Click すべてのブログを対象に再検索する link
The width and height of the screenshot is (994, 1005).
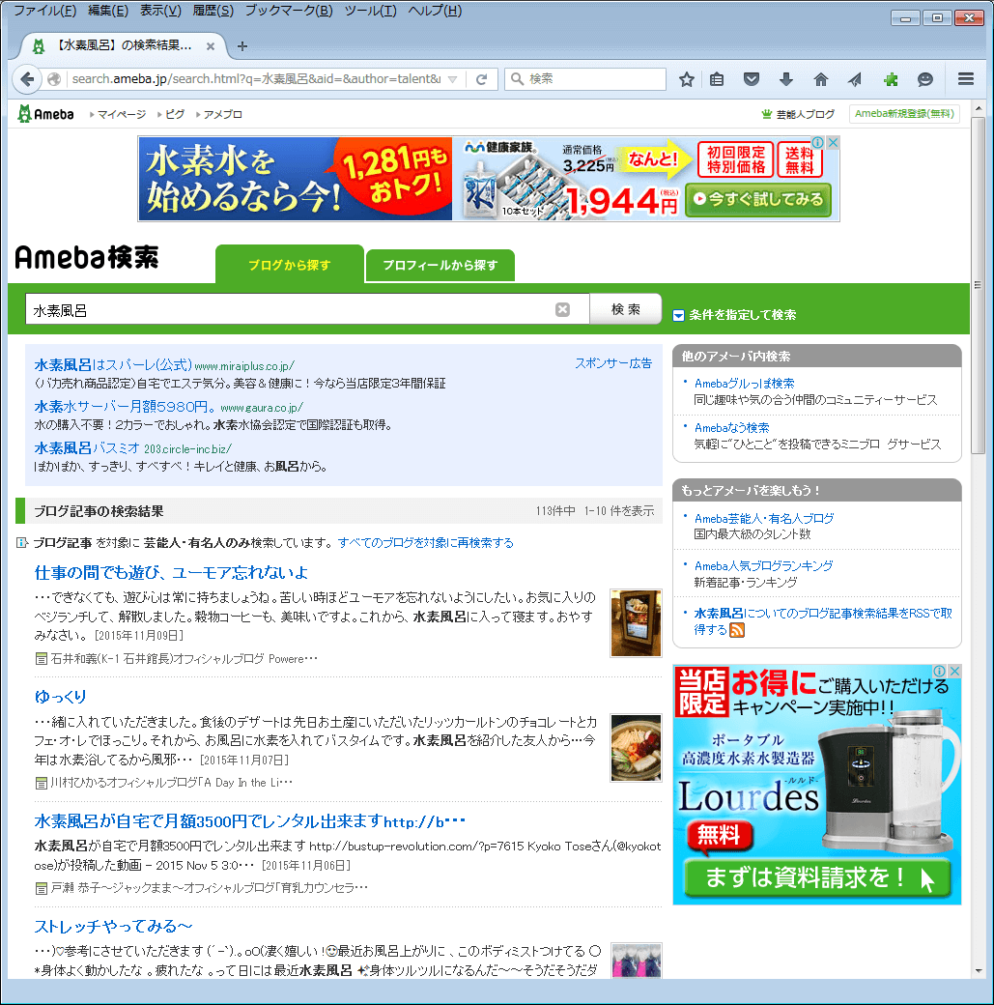(426, 543)
